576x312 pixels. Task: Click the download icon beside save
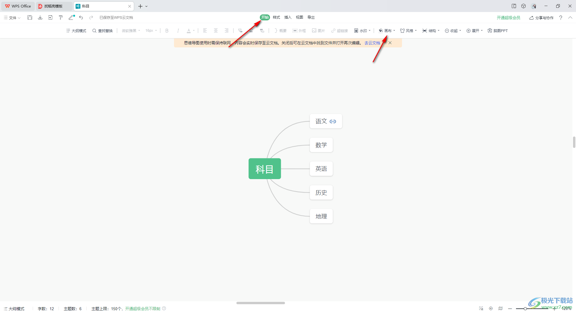coord(40,17)
